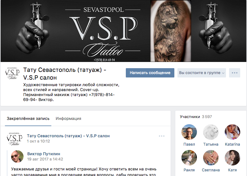Open pinned post options three-dots menu
Image resolution: width=247 pixels, height=176 pixels.
click(162, 136)
